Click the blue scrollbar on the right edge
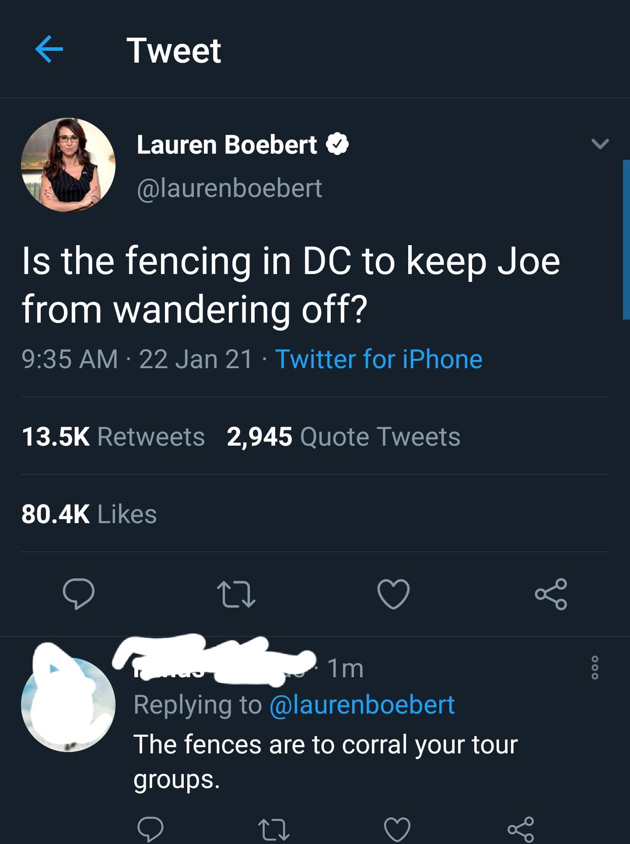The image size is (630, 844). click(x=626, y=239)
